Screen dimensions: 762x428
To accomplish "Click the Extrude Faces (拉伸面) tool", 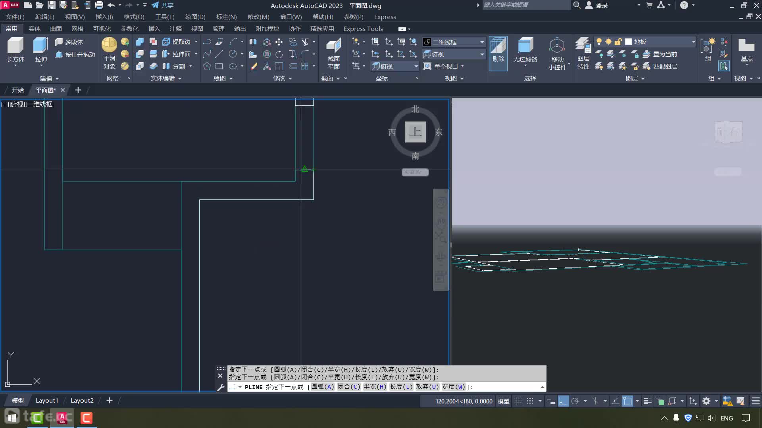I will (x=177, y=54).
